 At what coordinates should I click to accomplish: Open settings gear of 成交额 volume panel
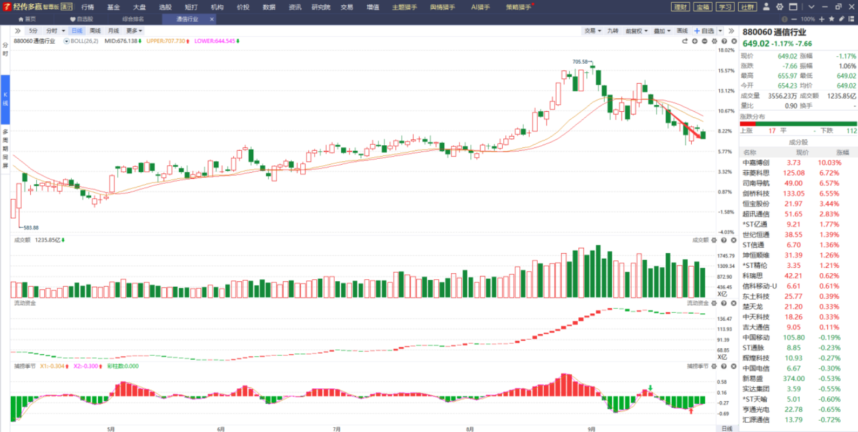point(714,240)
